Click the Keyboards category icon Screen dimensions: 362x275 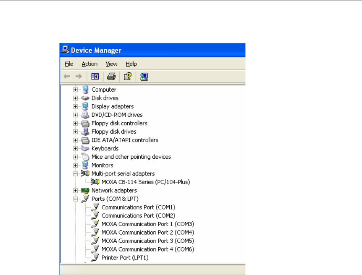(85, 148)
